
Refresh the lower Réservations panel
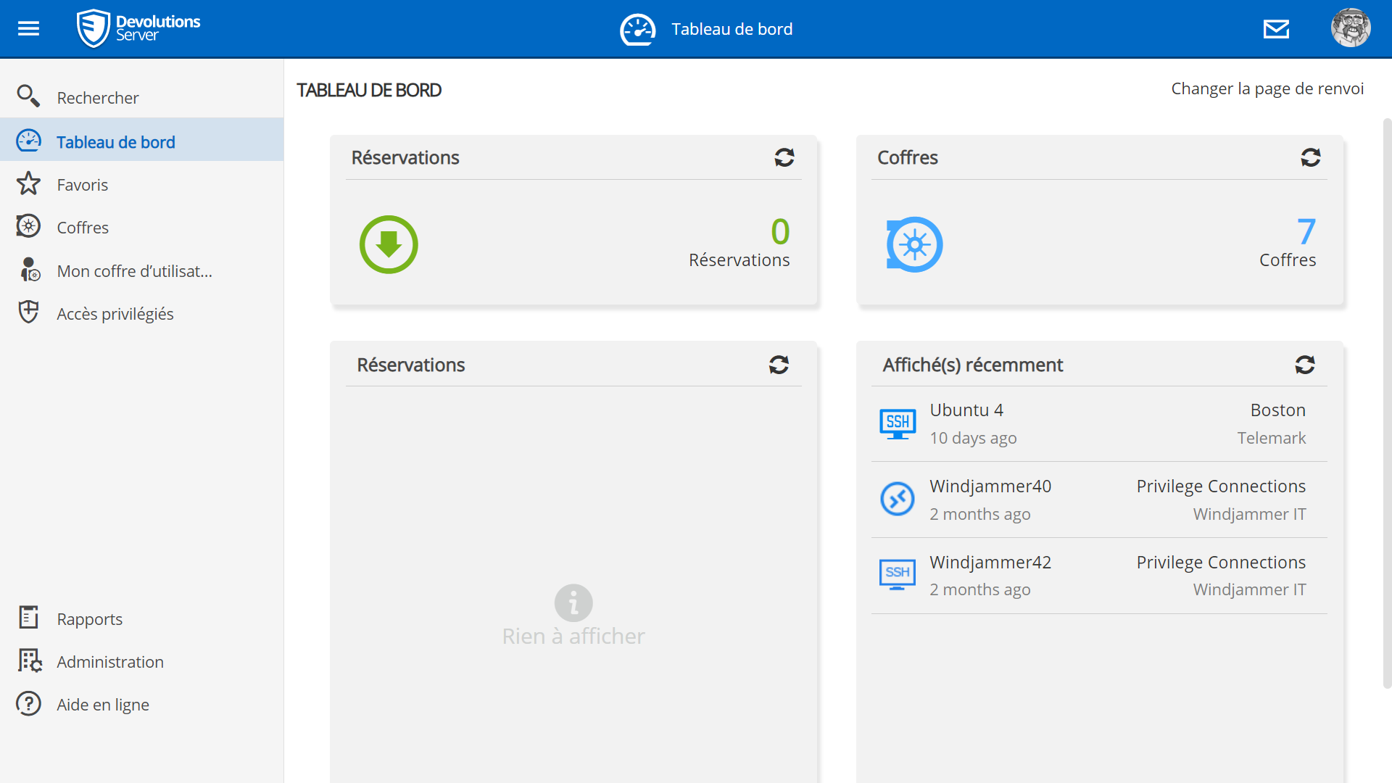(779, 365)
